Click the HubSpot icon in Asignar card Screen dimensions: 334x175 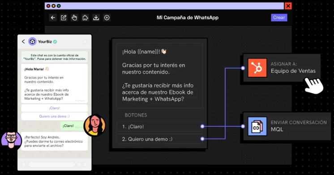point(257,68)
